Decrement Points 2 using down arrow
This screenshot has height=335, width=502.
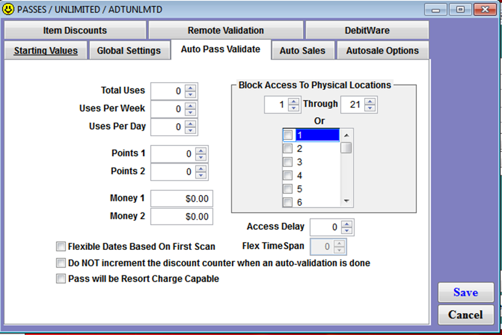pos(201,175)
